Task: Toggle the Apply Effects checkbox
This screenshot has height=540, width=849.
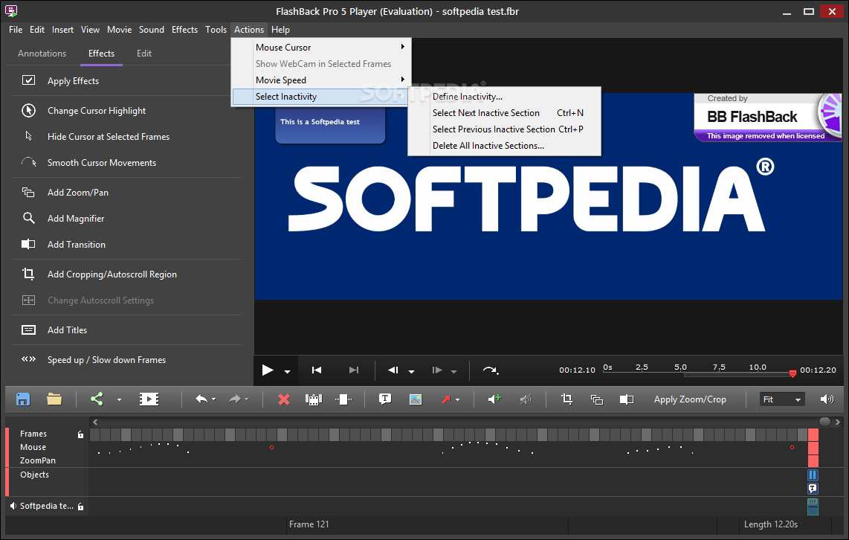Action: coord(29,81)
